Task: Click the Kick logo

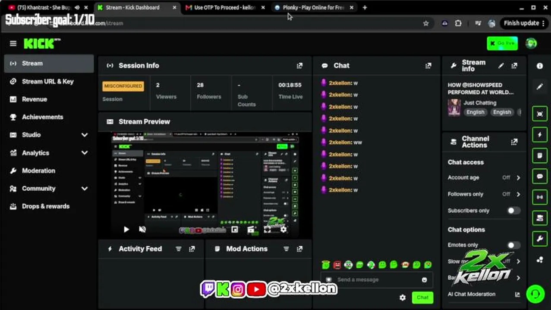Action: (x=41, y=43)
